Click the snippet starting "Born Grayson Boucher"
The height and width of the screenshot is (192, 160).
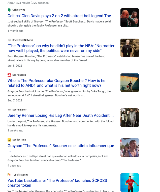(x=56, y=59)
